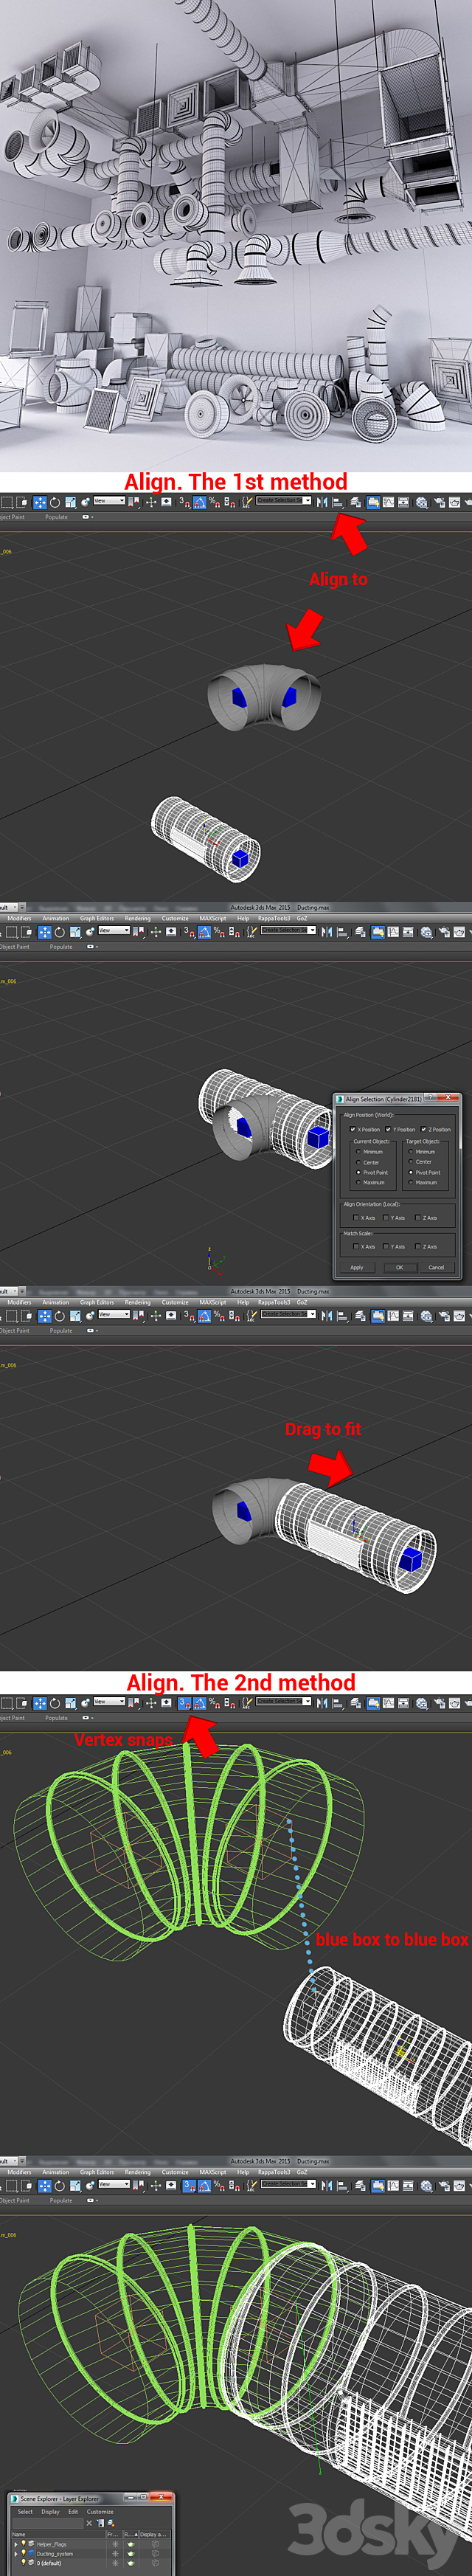The width and height of the screenshot is (472, 2576).
Task: Select Rotate tool under '1st method' heading
Action: point(55,502)
